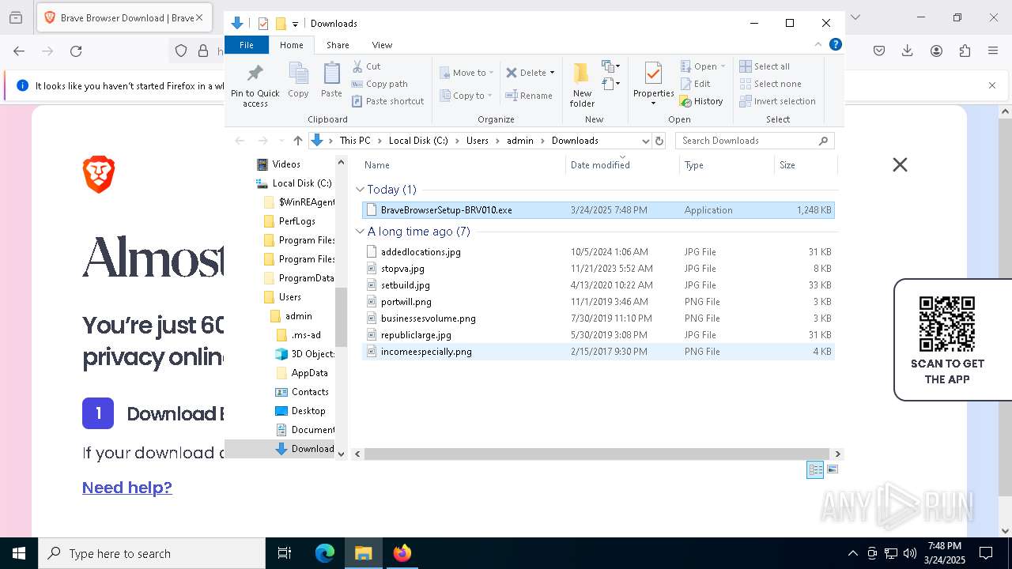Sort files by Size column
The height and width of the screenshot is (569, 1012).
[806, 164]
